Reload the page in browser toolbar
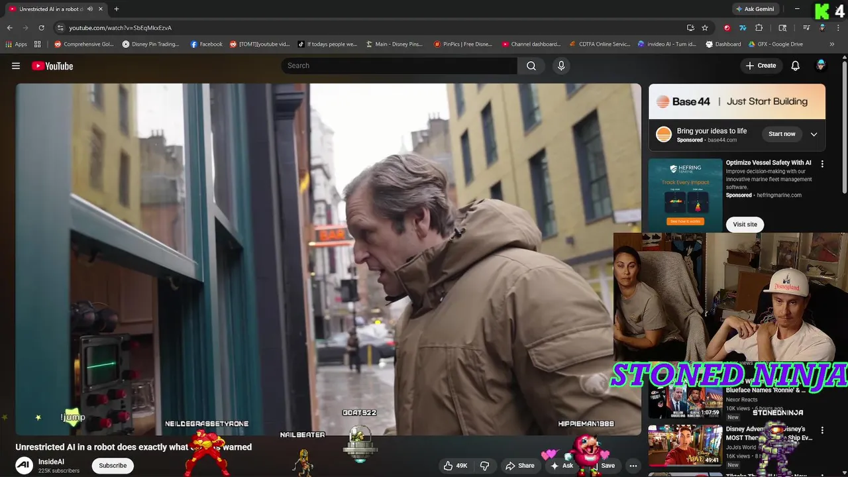Viewport: 848px width, 477px height. [41, 28]
